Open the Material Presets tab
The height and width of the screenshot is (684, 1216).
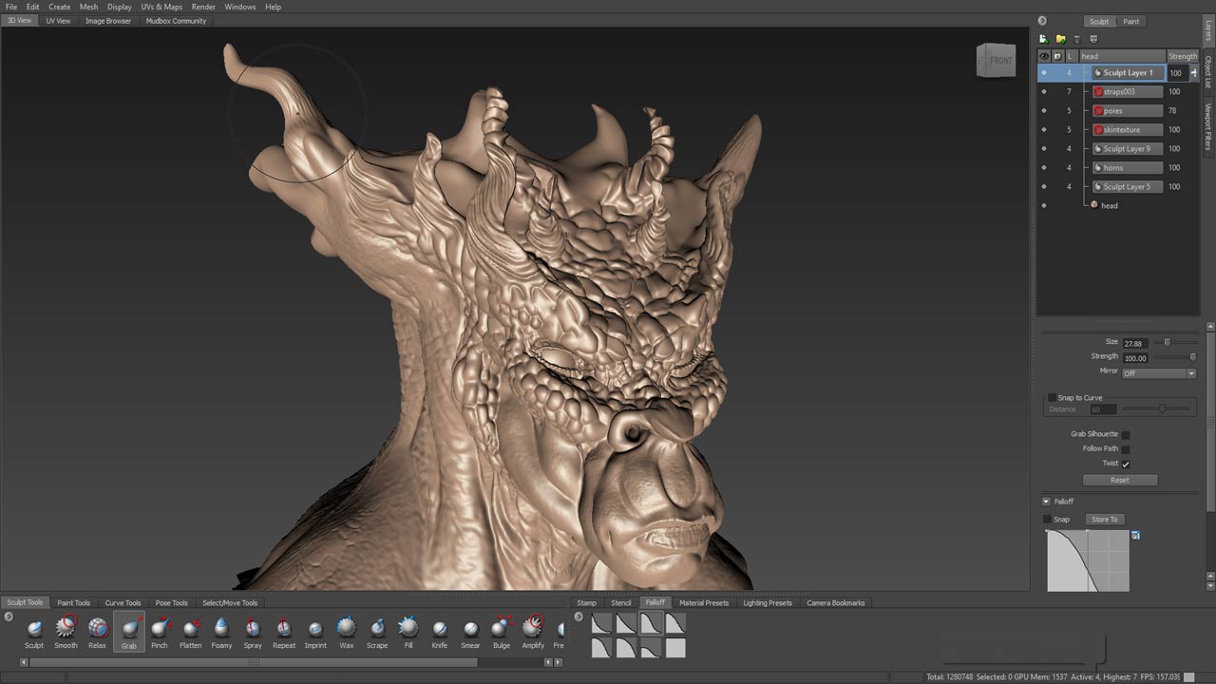(x=704, y=602)
